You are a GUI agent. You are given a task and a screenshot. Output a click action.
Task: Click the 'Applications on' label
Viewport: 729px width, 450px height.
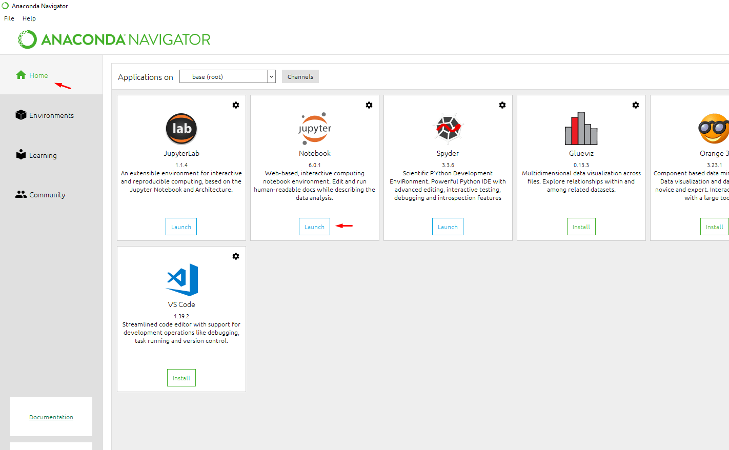[x=146, y=77]
